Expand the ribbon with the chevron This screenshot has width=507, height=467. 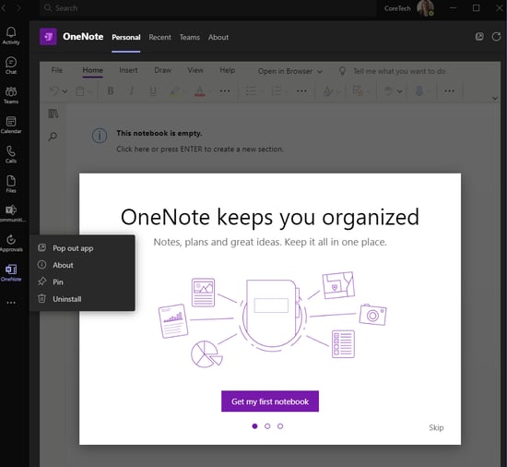[495, 98]
